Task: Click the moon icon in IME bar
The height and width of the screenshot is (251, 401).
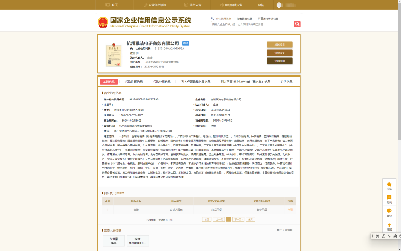Action: coord(383,236)
